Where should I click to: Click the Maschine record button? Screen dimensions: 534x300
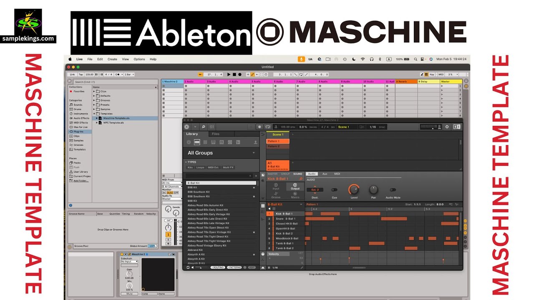tap(259, 127)
